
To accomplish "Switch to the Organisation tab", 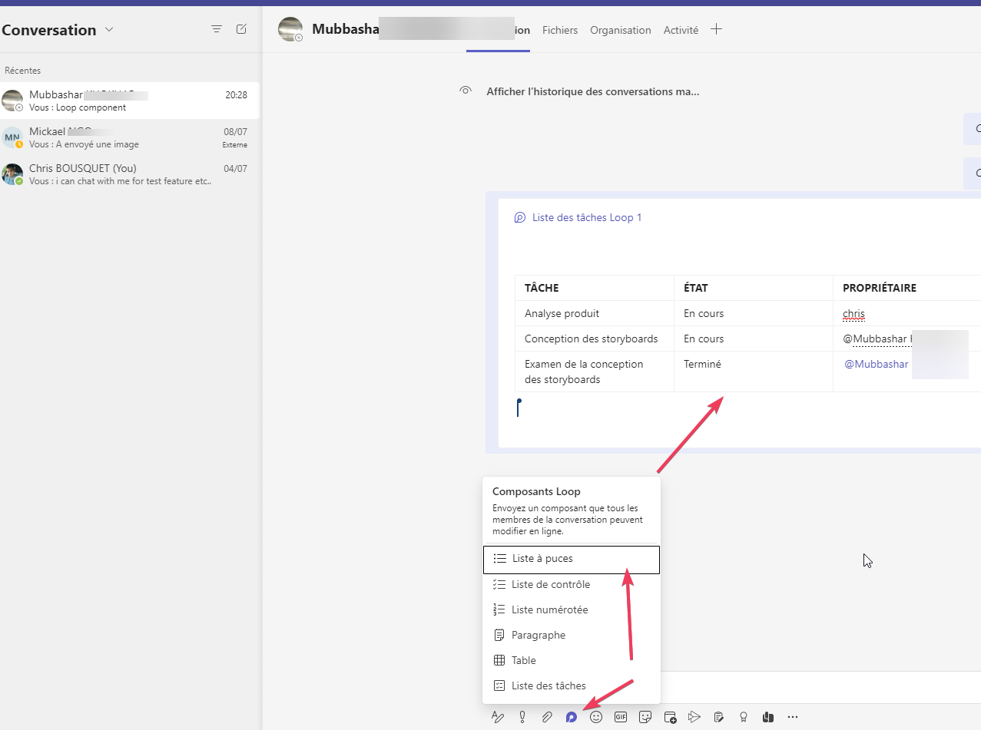I will [621, 30].
